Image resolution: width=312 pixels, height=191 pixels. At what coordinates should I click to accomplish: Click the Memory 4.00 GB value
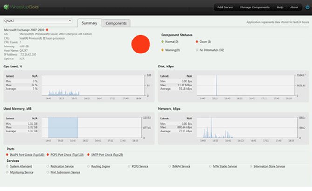coord(24,46)
